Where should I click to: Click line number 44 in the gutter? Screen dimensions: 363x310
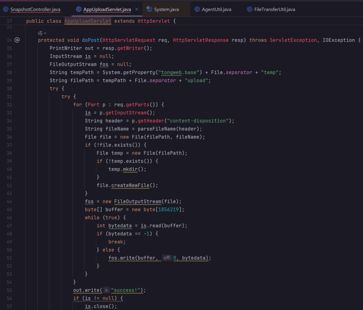[x=9, y=201]
